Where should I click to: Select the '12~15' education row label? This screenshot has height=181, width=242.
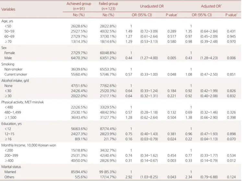[9, 134]
